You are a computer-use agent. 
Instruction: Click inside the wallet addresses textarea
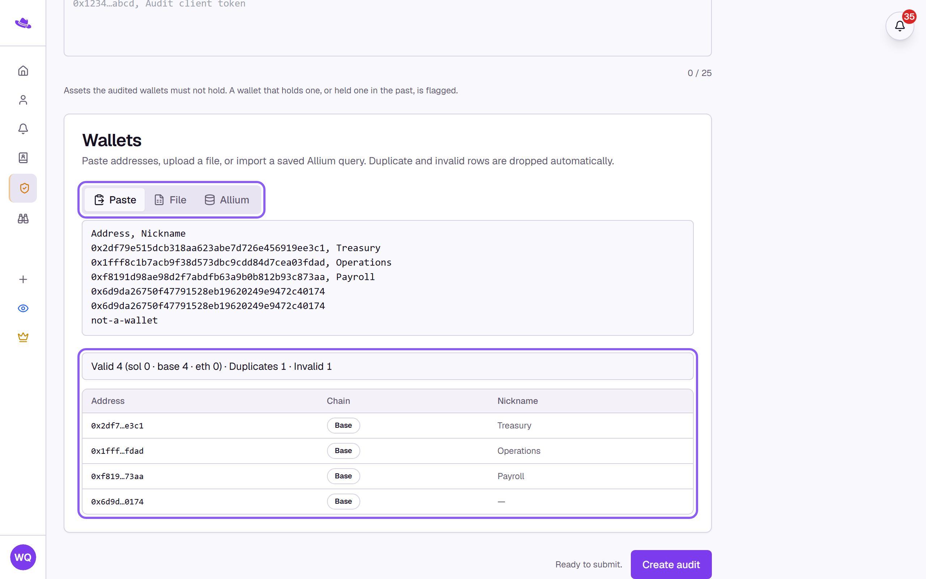(388, 278)
